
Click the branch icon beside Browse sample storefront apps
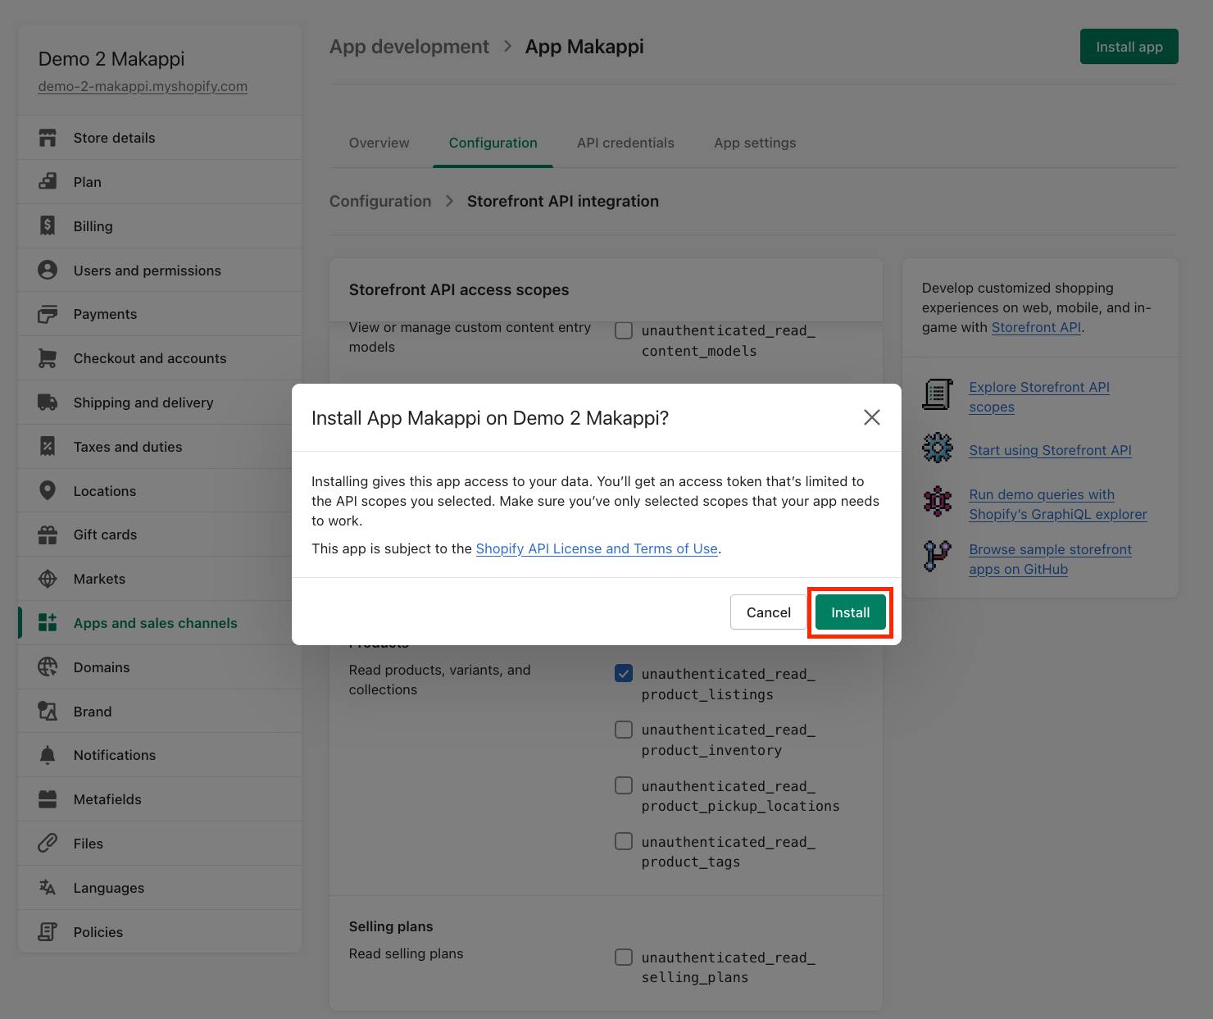pyautogui.click(x=938, y=556)
